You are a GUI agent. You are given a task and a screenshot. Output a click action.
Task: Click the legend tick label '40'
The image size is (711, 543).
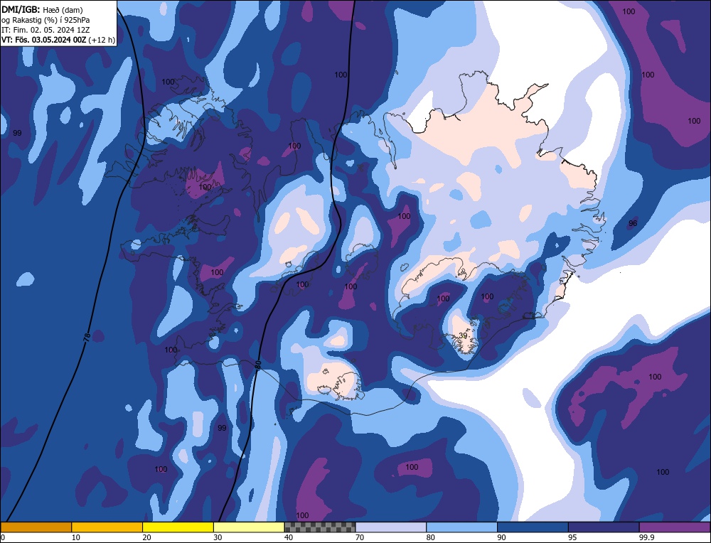click(x=289, y=537)
